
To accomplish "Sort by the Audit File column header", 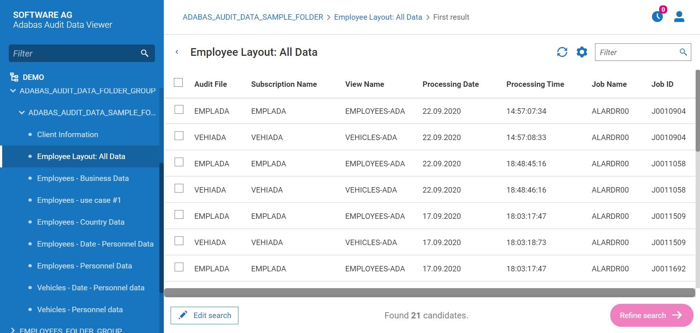I will tap(210, 84).
